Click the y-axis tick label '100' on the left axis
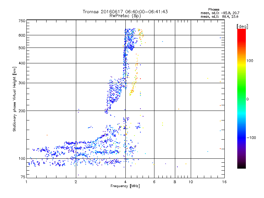 tap(22, 159)
